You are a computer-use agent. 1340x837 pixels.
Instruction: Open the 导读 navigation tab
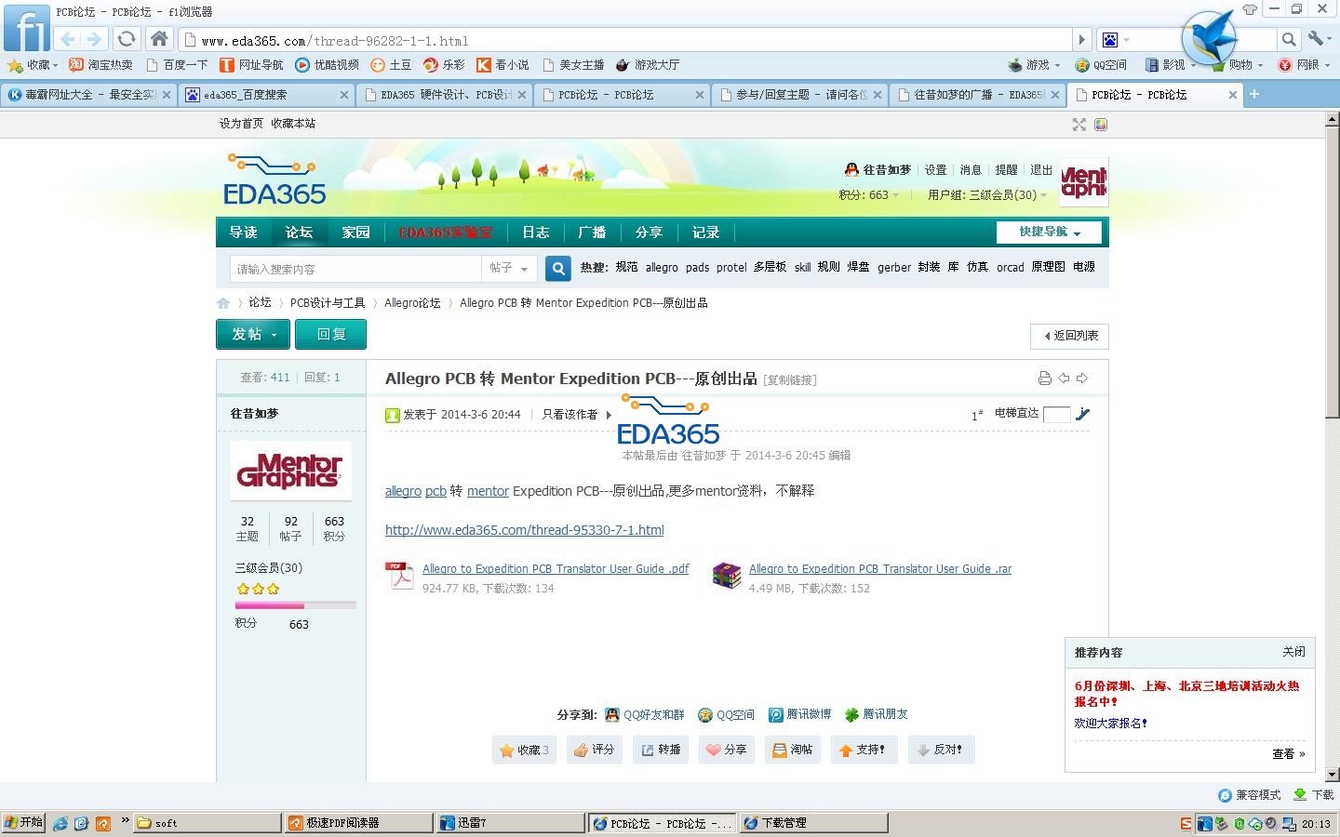(x=244, y=232)
